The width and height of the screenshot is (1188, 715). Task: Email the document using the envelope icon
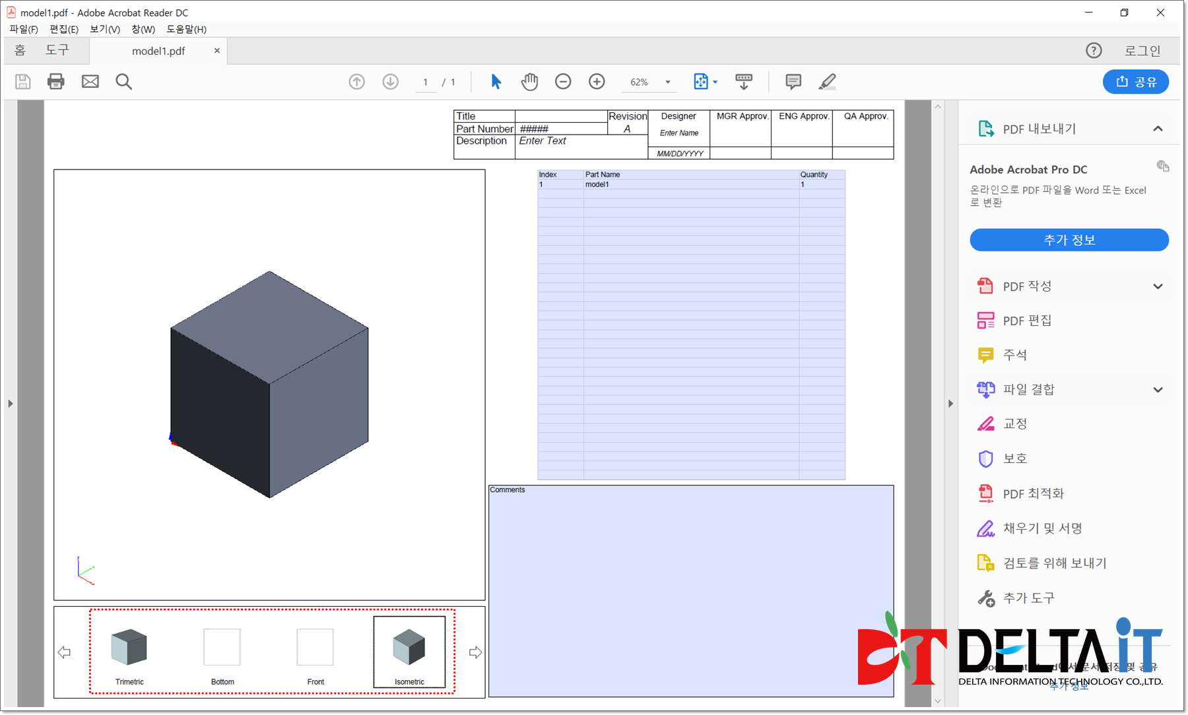(90, 81)
